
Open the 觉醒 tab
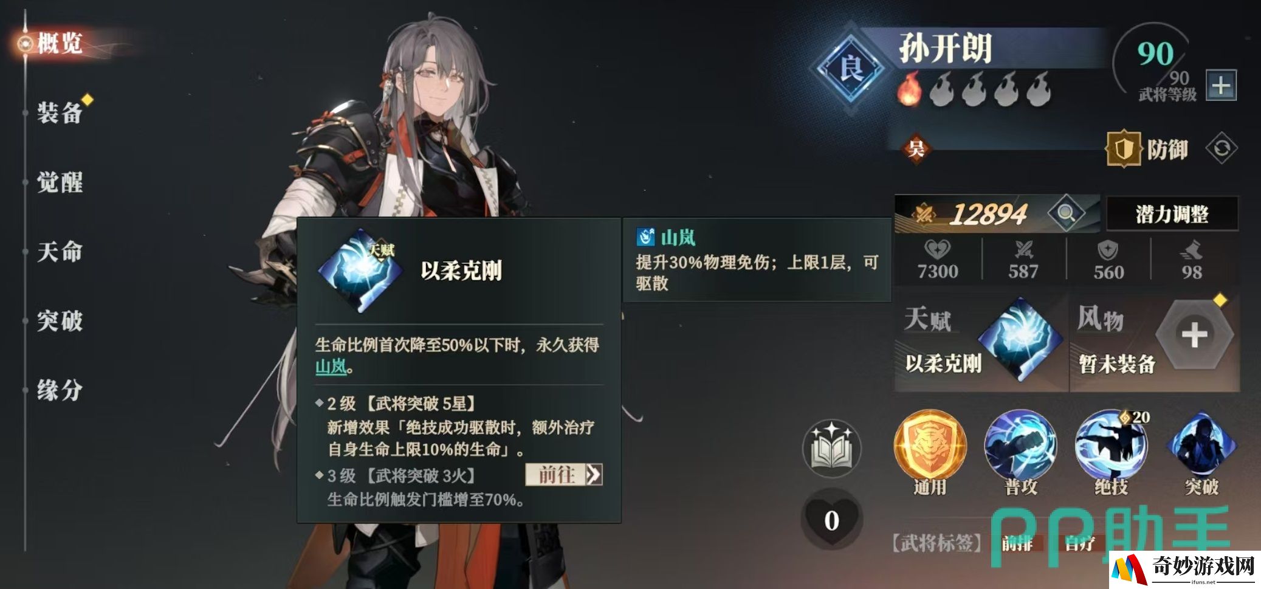60,182
